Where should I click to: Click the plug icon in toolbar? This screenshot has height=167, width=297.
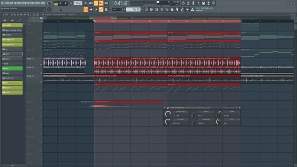click(177, 9)
